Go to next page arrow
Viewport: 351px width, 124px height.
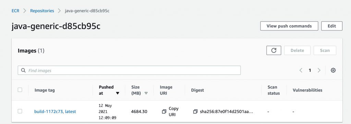click(x=319, y=70)
